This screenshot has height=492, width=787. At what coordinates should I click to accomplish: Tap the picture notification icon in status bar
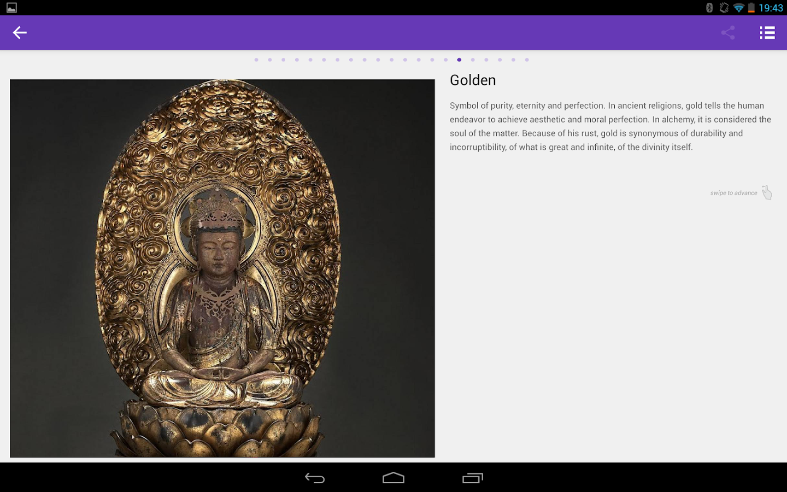click(x=11, y=8)
